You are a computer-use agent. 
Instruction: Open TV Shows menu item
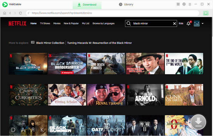[x=45, y=23]
